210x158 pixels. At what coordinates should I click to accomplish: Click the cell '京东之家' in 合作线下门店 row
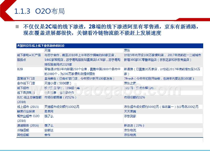[130, 83]
